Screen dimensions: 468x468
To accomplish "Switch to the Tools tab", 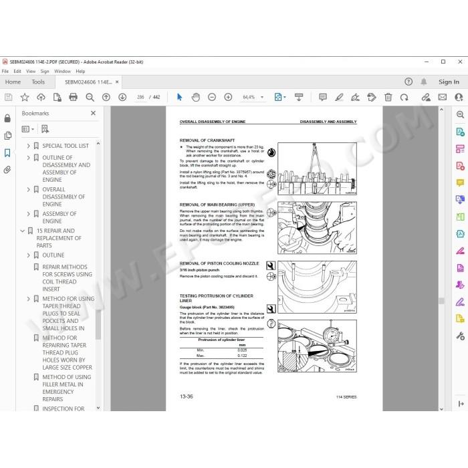I will click(38, 82).
